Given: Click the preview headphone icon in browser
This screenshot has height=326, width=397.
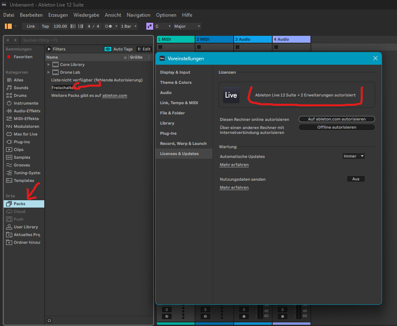Looking at the screenshot, I should 50,320.
